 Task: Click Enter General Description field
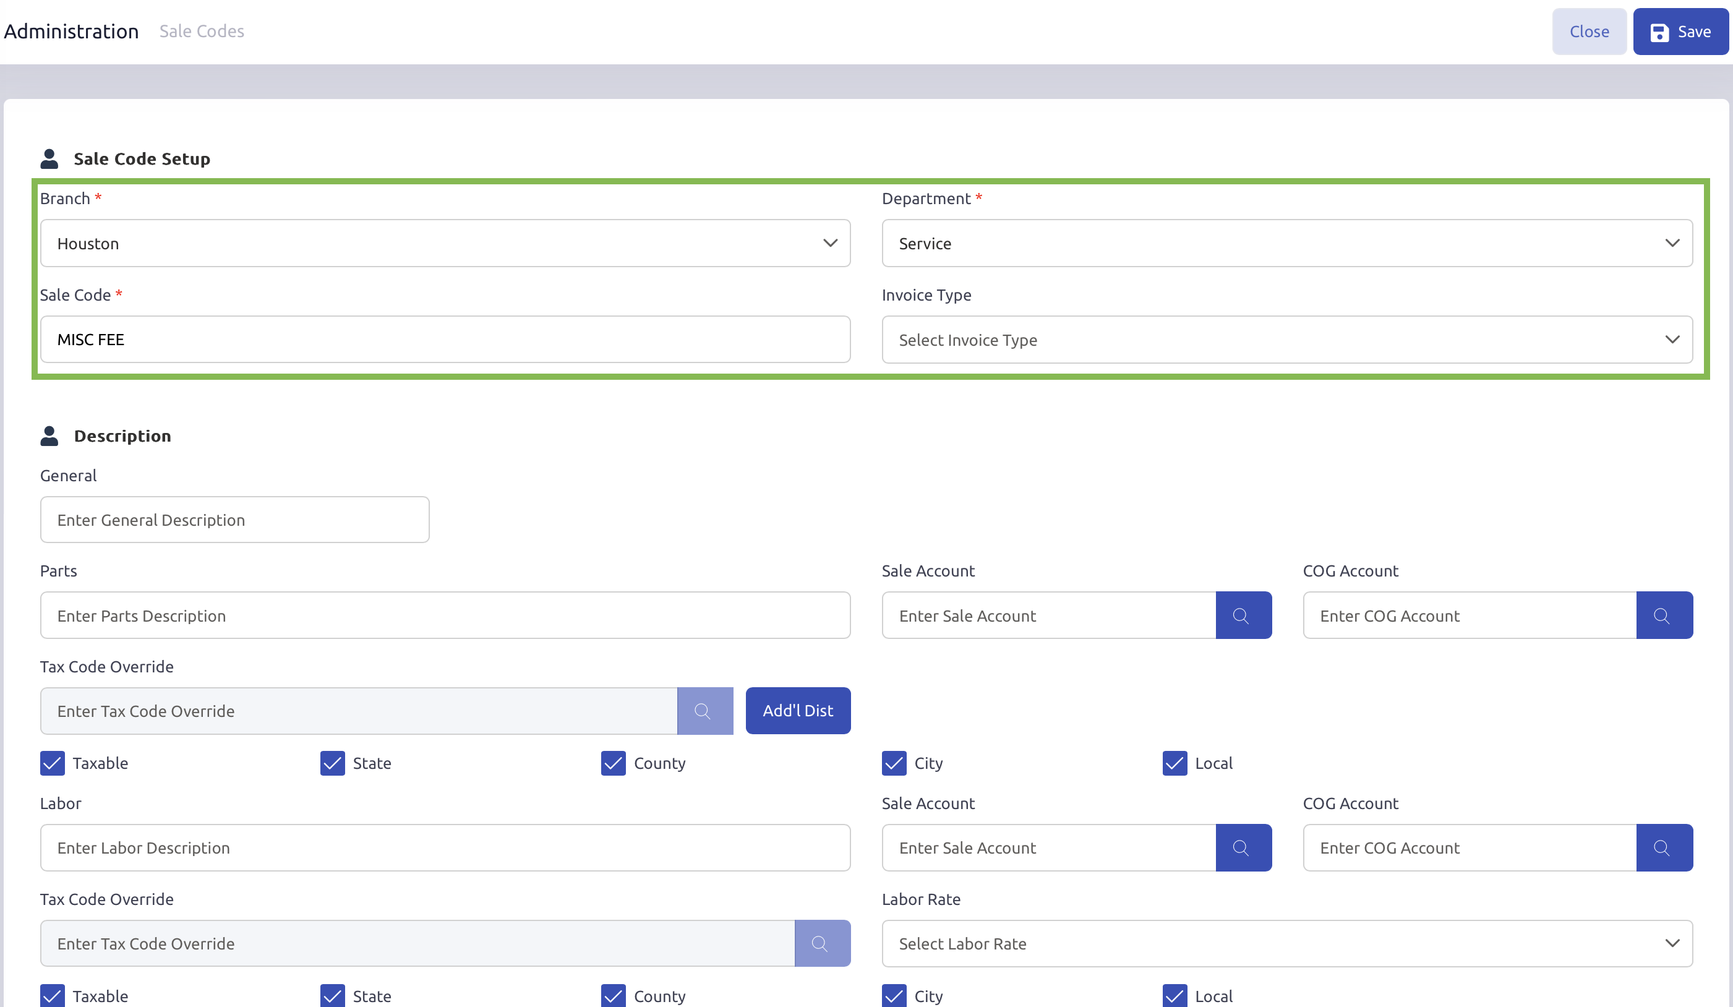[234, 520]
